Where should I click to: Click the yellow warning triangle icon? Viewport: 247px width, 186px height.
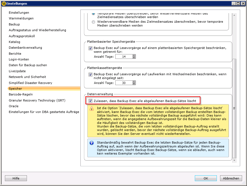point(92,109)
